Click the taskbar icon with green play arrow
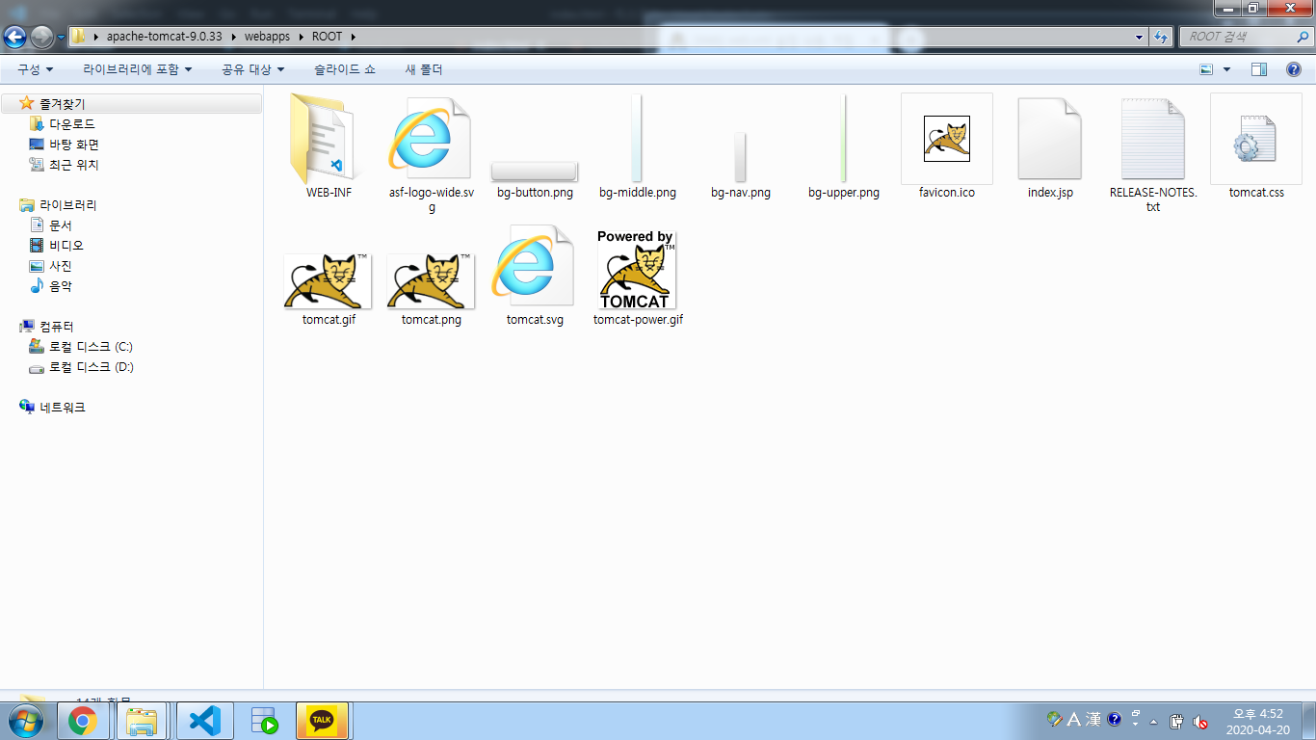This screenshot has height=740, width=1316. (264, 721)
